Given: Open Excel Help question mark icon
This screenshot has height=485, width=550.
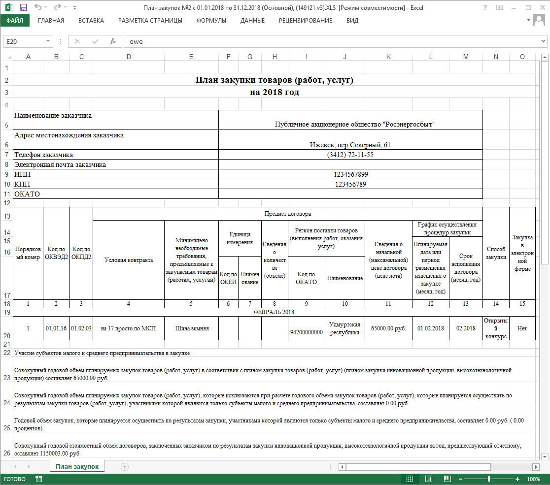Looking at the screenshot, I should click(486, 7).
